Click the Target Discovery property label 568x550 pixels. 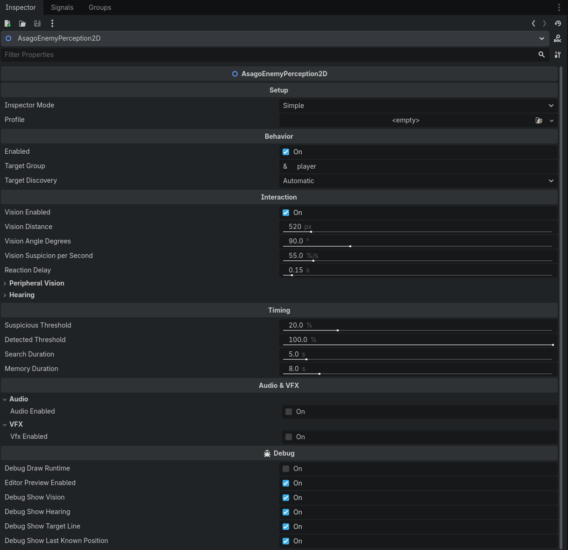31,180
